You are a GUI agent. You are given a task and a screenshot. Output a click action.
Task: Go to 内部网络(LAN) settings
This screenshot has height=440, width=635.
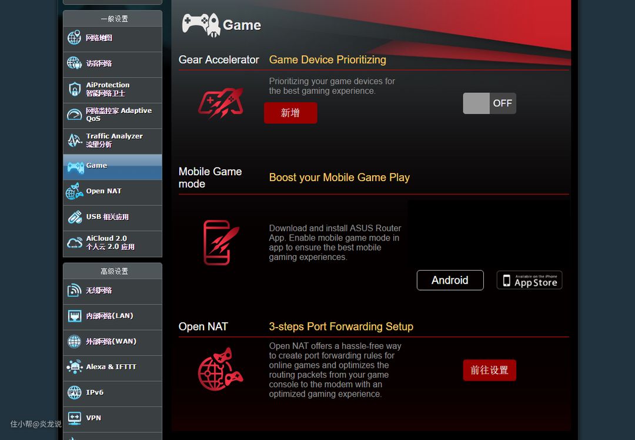tap(112, 316)
